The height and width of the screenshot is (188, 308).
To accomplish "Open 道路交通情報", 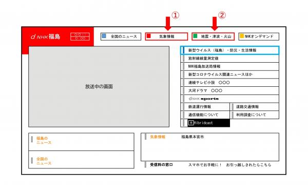I will click(x=255, y=107).
